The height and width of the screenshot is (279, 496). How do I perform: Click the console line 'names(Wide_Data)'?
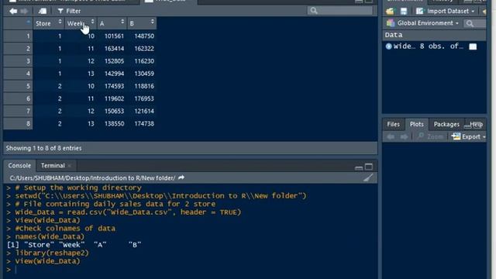pyautogui.click(x=50, y=236)
